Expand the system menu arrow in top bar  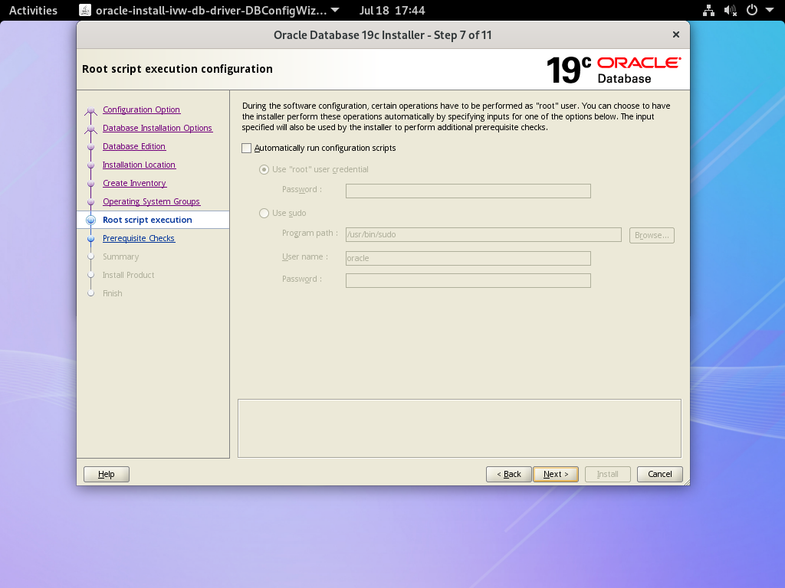tap(770, 11)
